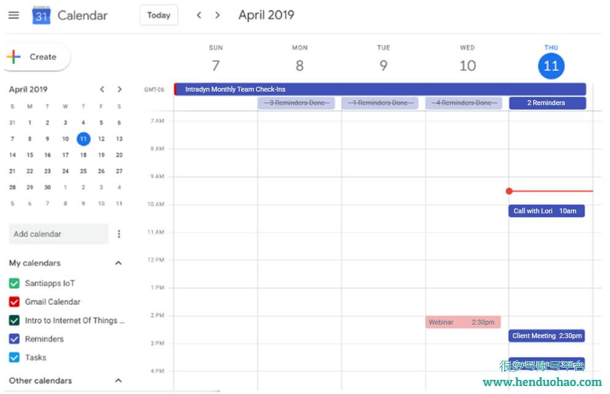
Task: Toggle Intro to Internet Of Things calendar
Action: click(x=14, y=320)
